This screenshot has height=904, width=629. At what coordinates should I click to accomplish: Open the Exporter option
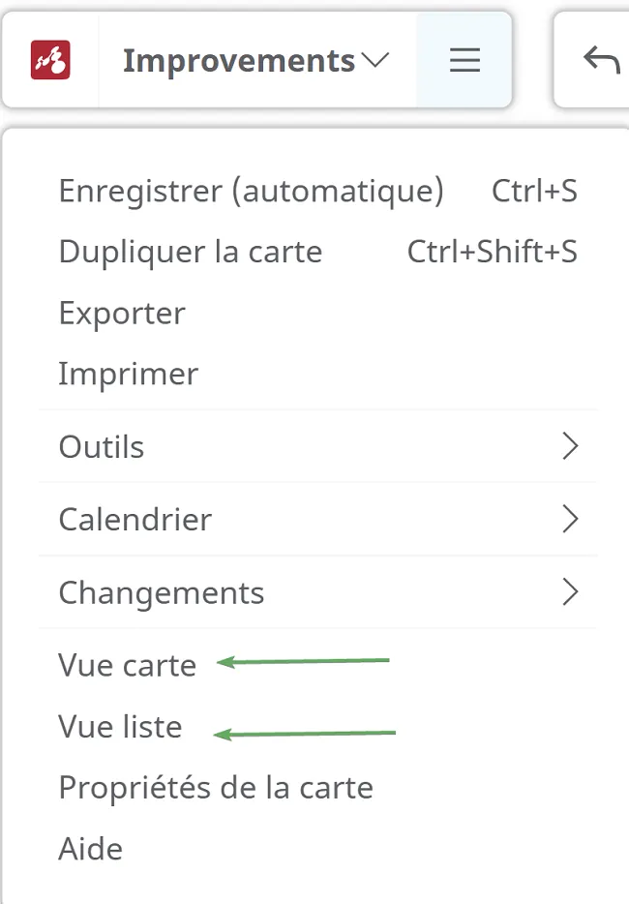tap(317, 313)
